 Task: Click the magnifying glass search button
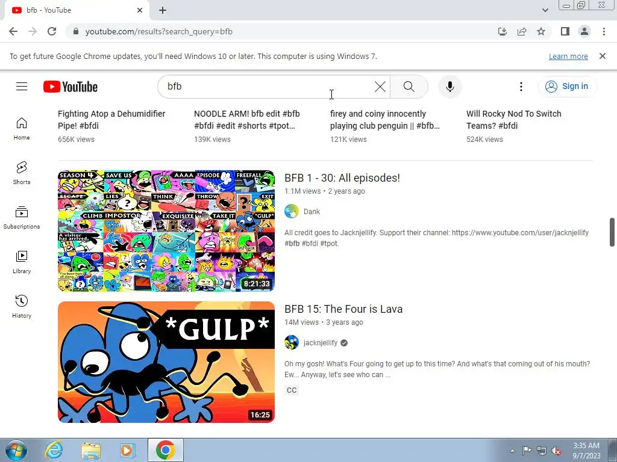coord(409,87)
